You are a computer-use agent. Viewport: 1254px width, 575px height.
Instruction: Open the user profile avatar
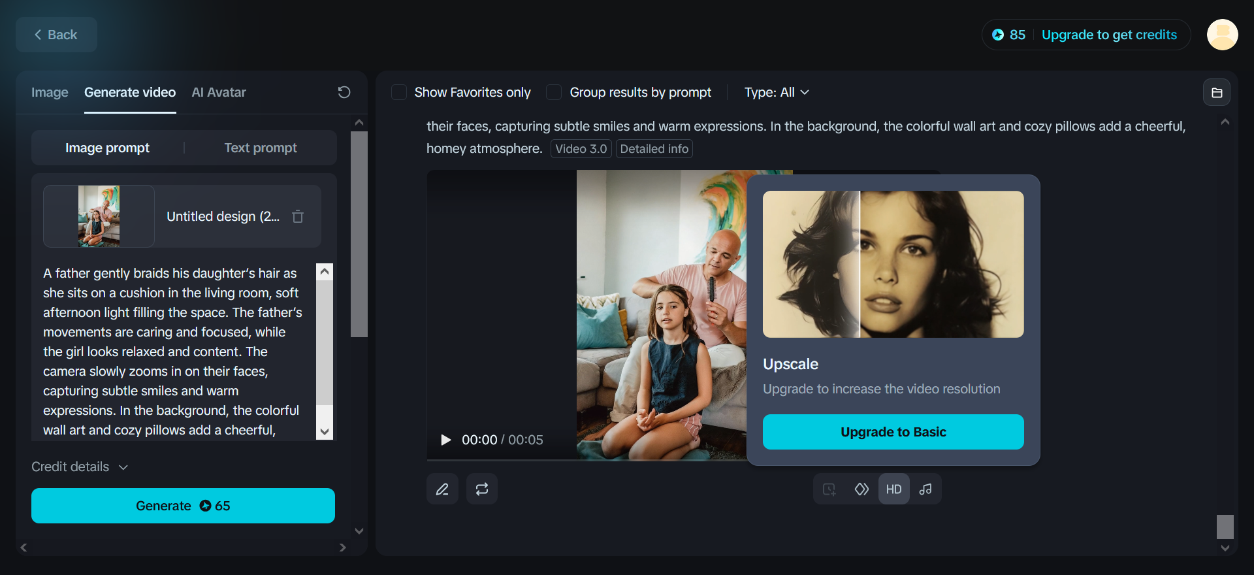click(1222, 35)
